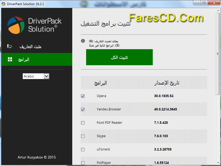
Task: Click the scrollbar up arrow
Action: 218,11
